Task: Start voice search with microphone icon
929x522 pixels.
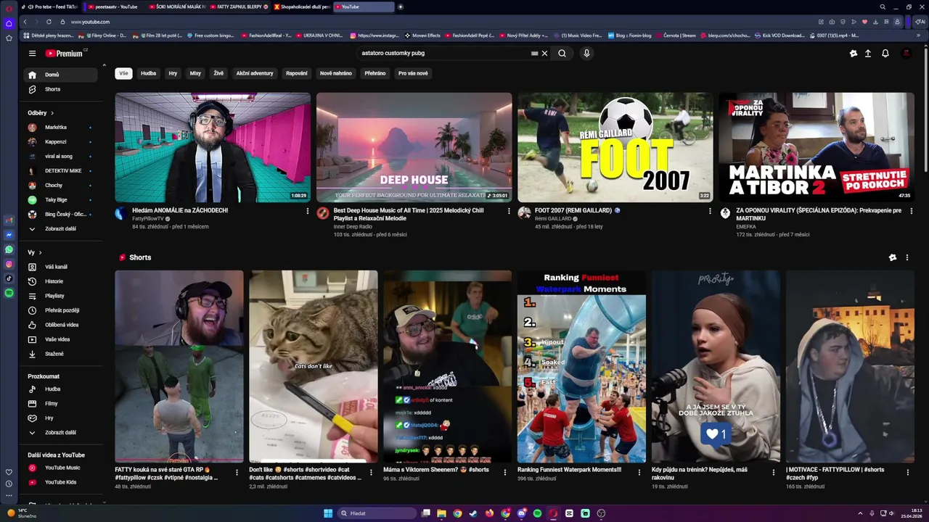Action: [586, 53]
